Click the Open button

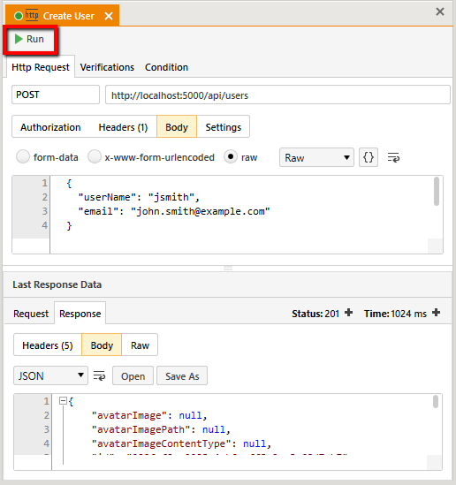pos(133,375)
